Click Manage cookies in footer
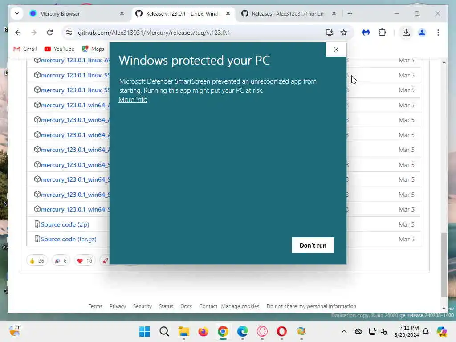This screenshot has width=456, height=342. (240, 306)
